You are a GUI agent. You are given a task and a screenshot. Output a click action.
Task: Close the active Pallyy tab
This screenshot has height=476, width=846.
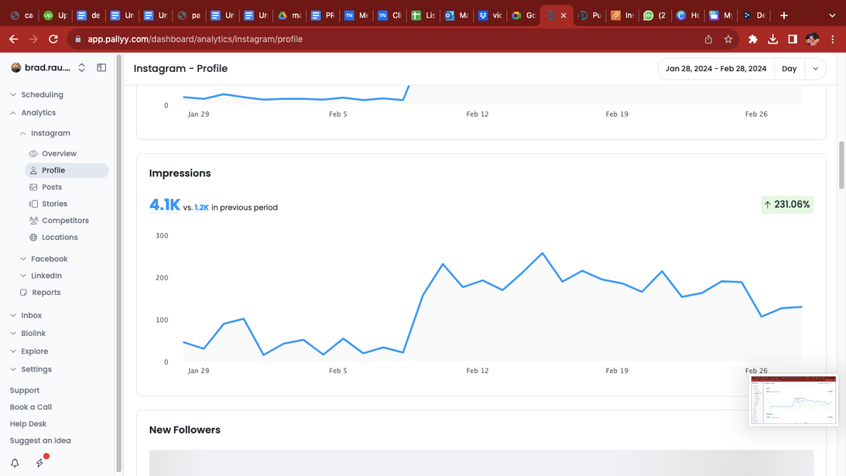pos(563,15)
